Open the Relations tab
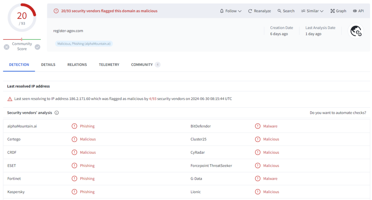Screen dimensions: 372x200 click(77, 64)
